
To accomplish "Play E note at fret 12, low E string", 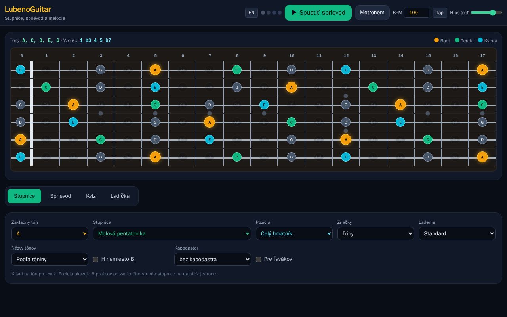I will [346, 157].
